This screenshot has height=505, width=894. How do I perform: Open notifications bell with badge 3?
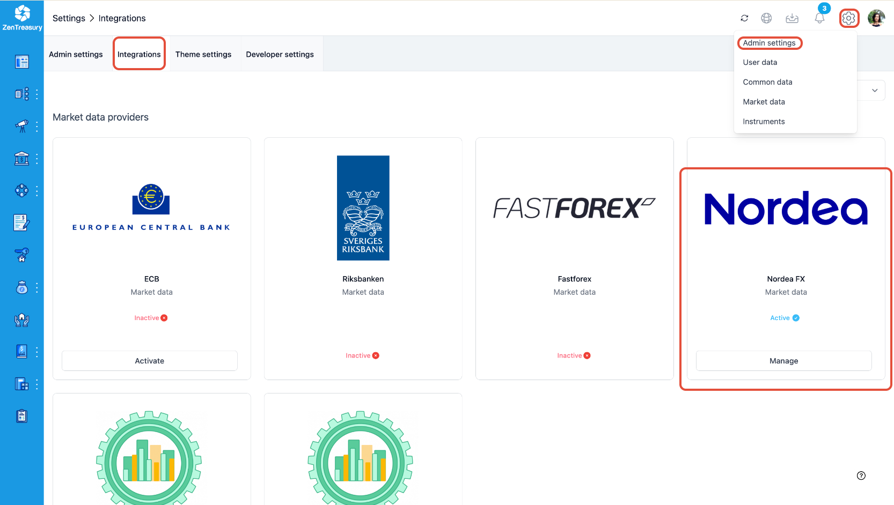tap(819, 18)
